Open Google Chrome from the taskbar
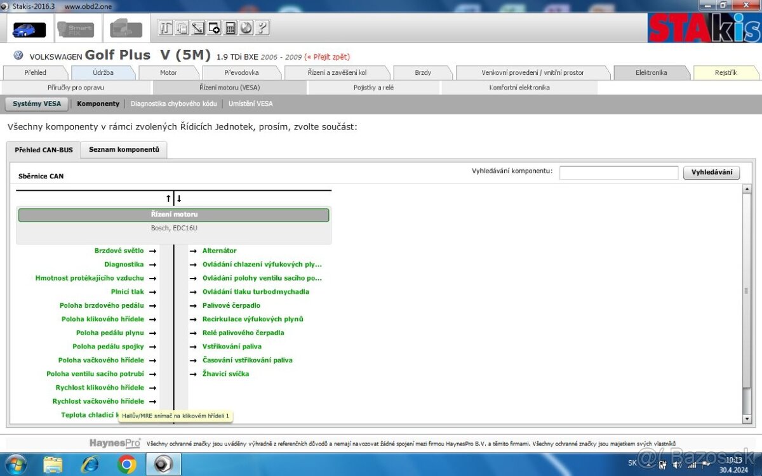This screenshot has width=762, height=476. click(126, 465)
